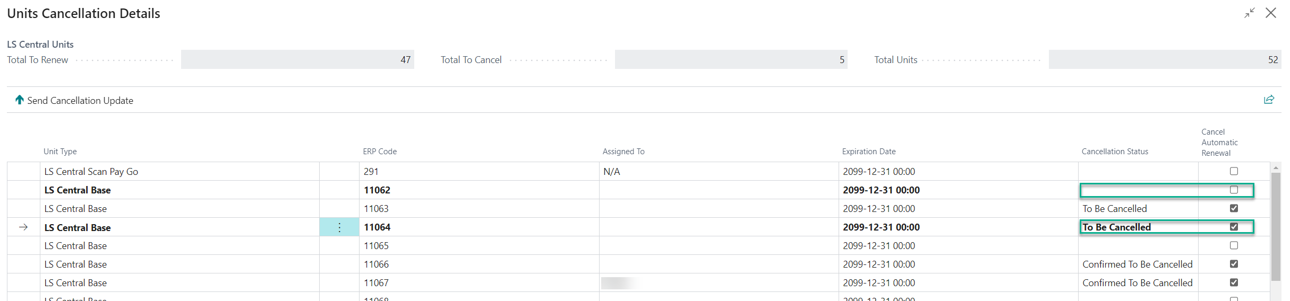Uncheck the renewal cancel checkbox for 11066
The image size is (1290, 301).
(1234, 264)
